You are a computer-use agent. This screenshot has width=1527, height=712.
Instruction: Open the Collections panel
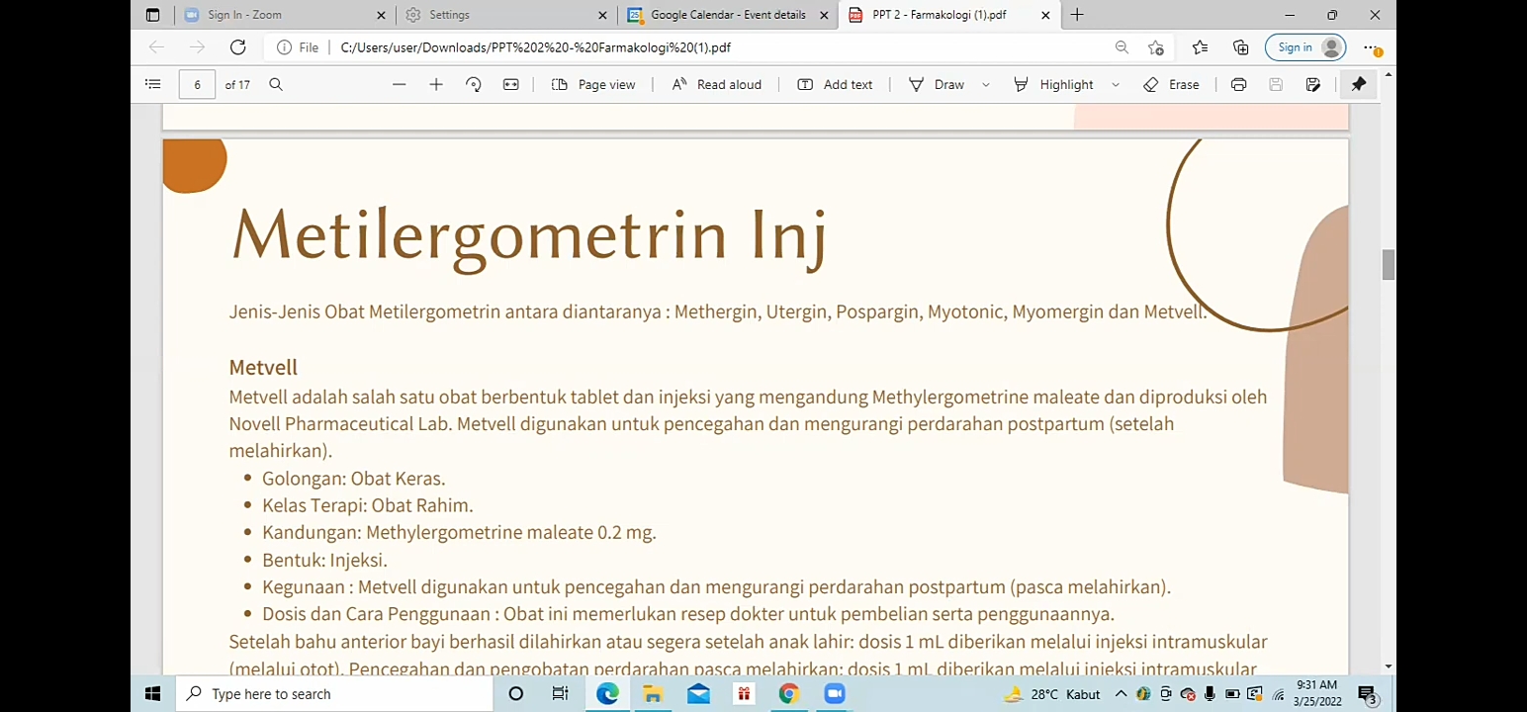pyautogui.click(x=1241, y=47)
